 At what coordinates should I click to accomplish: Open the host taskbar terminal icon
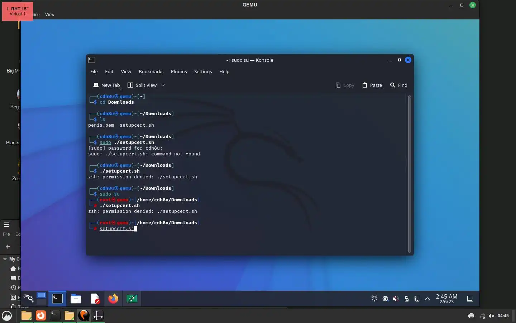55,315
